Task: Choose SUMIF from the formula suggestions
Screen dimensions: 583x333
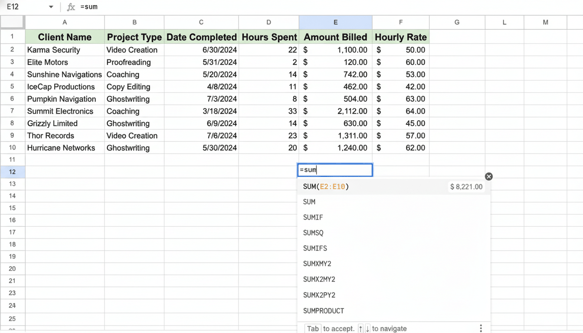Action: click(x=314, y=217)
